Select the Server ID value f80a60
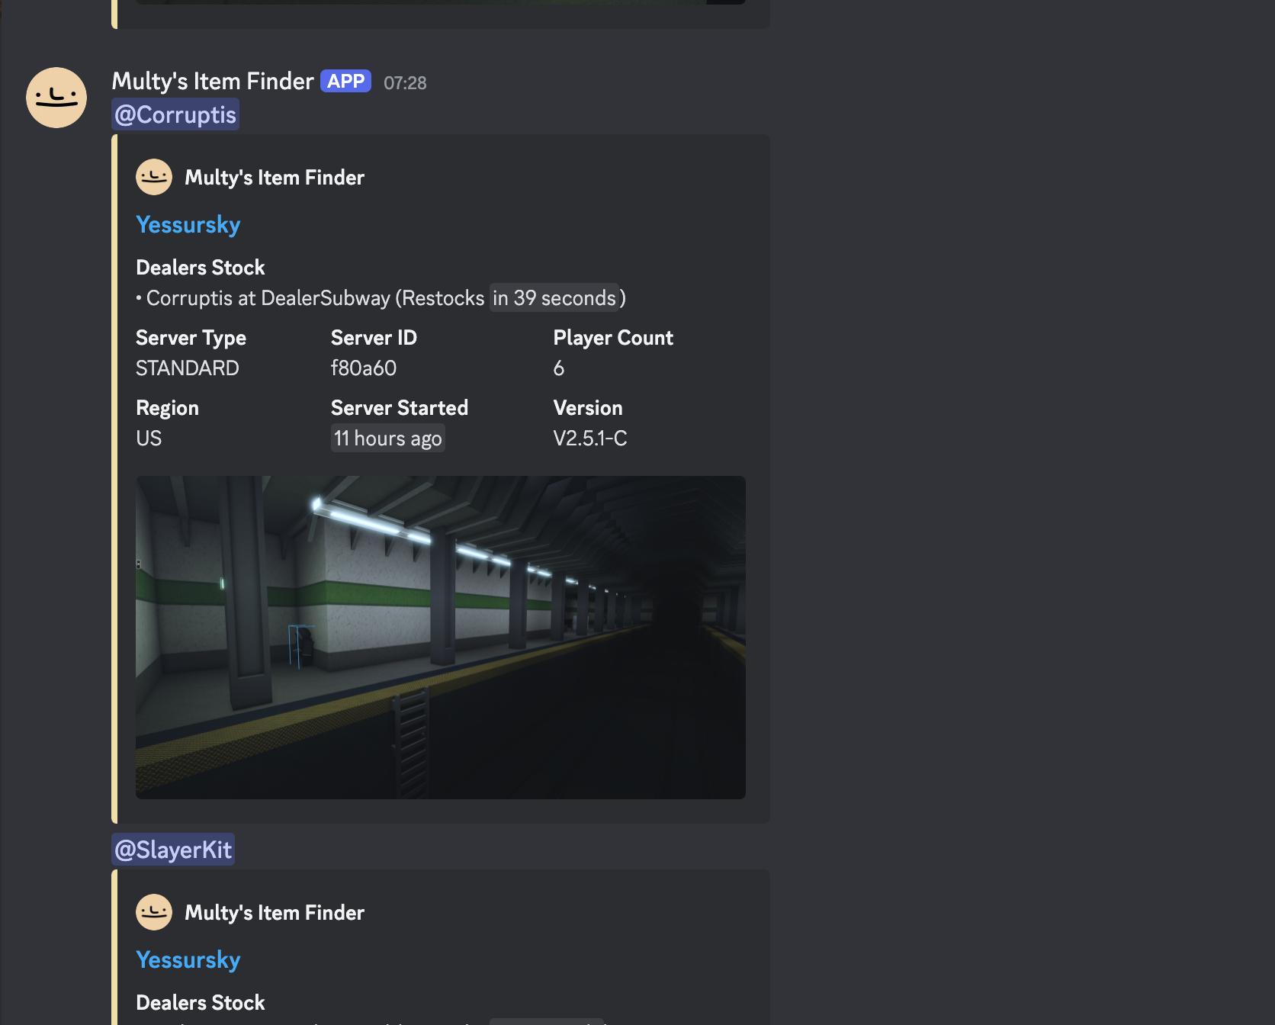Screen dimensions: 1275x1025 364,368
